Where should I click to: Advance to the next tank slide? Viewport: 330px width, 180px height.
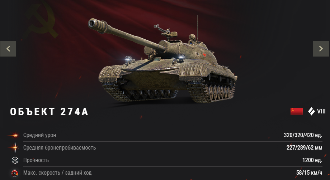(321, 49)
